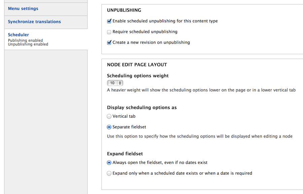303x194 pixels.
Task: Open the Menu settings vertical tab
Action: (x=23, y=9)
